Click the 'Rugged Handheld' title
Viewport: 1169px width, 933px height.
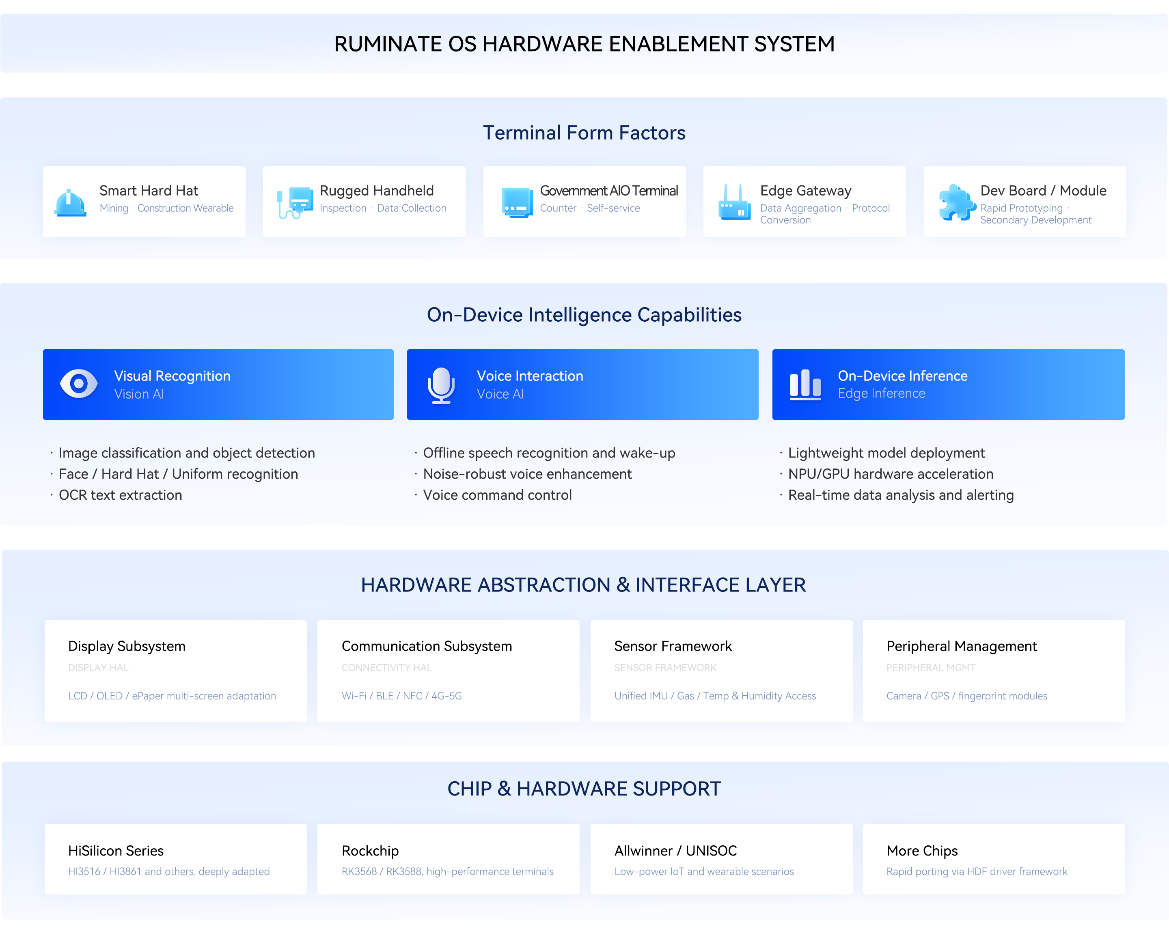click(x=377, y=191)
